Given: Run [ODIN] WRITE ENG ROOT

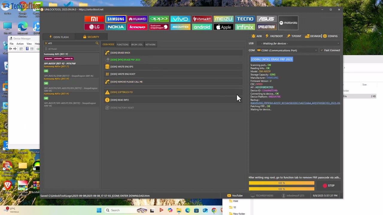Looking at the screenshot, I should point(173,74).
